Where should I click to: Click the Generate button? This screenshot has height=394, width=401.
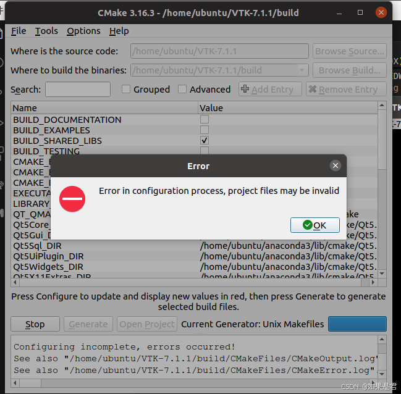coord(88,324)
